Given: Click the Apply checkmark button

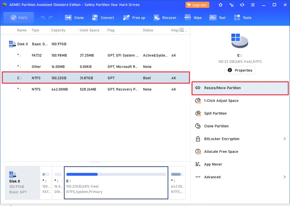Looking at the screenshot, I should [19, 18].
